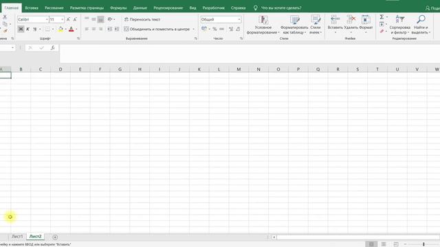Click the Clear eraser icon
Screen dimensions: 440x247
tap(382, 31)
